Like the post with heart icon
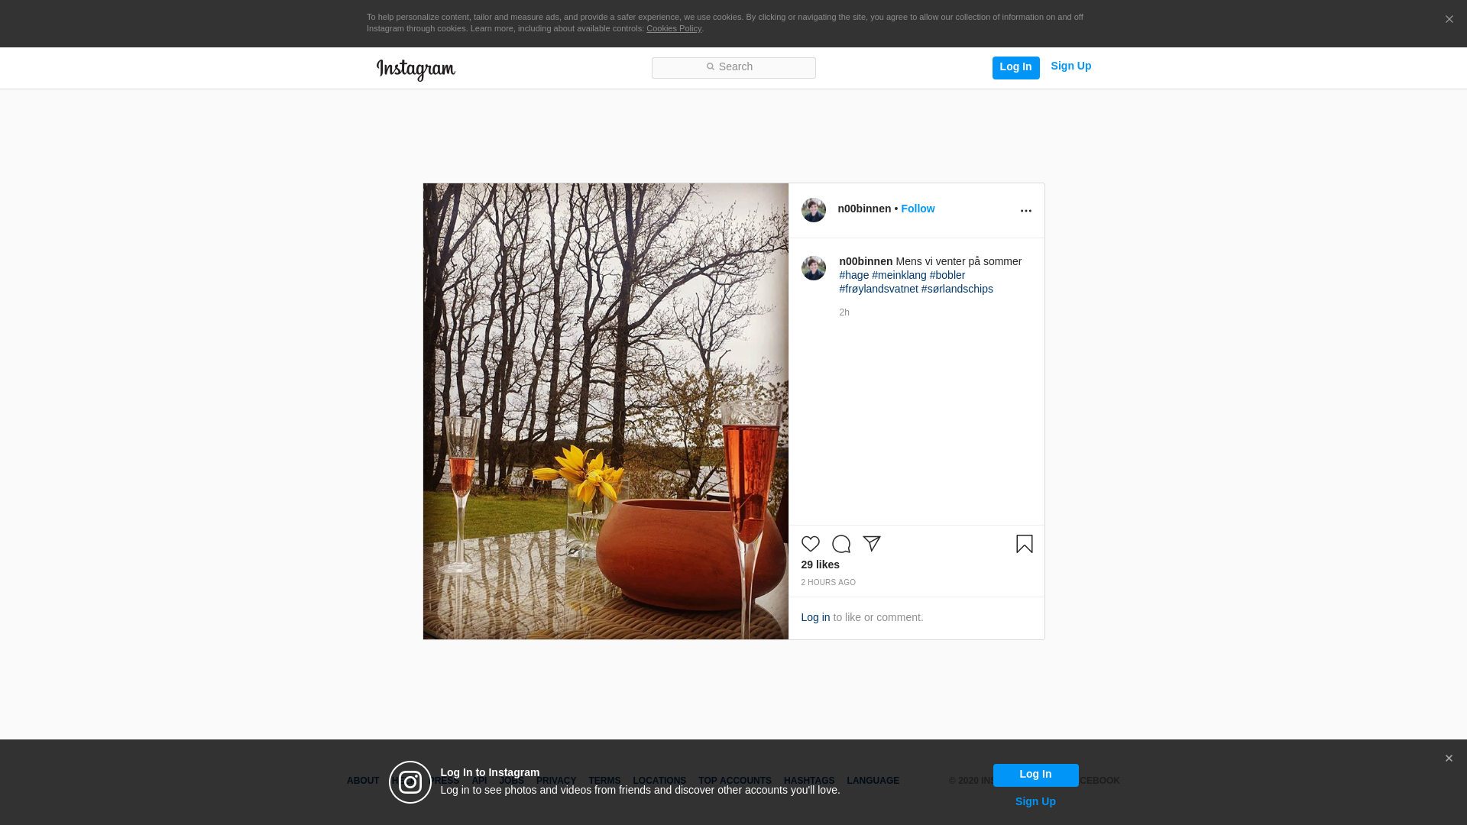Viewport: 1467px width, 825px height. pos(810,544)
